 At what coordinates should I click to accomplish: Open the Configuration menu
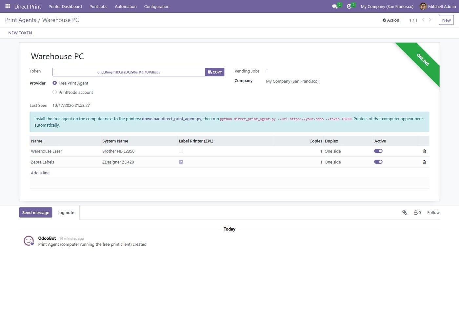157,6
